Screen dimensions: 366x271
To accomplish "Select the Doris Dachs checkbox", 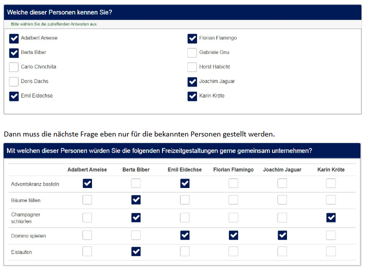I will tap(14, 81).
